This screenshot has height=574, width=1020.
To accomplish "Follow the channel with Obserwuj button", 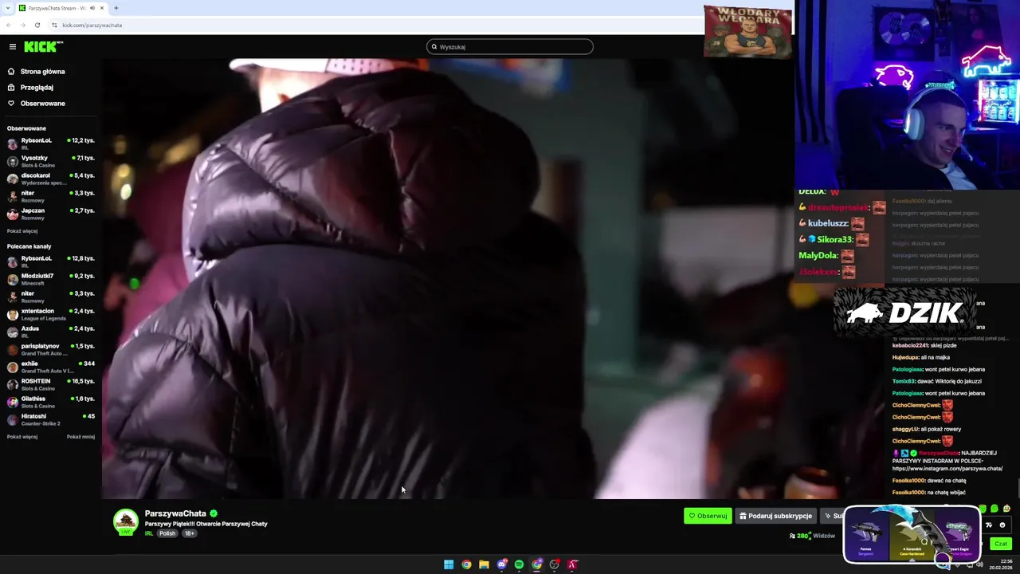I will (708, 516).
